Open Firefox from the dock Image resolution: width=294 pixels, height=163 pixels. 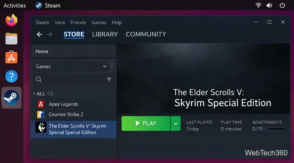pyautogui.click(x=11, y=20)
